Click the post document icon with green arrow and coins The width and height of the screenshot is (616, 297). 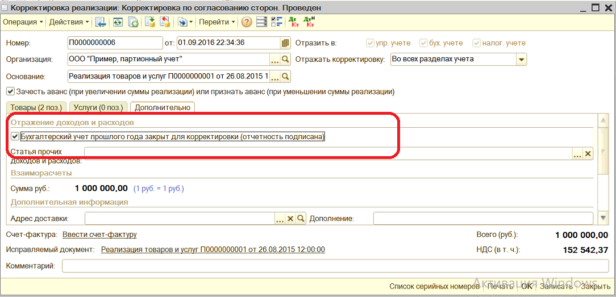pyautogui.click(x=149, y=22)
